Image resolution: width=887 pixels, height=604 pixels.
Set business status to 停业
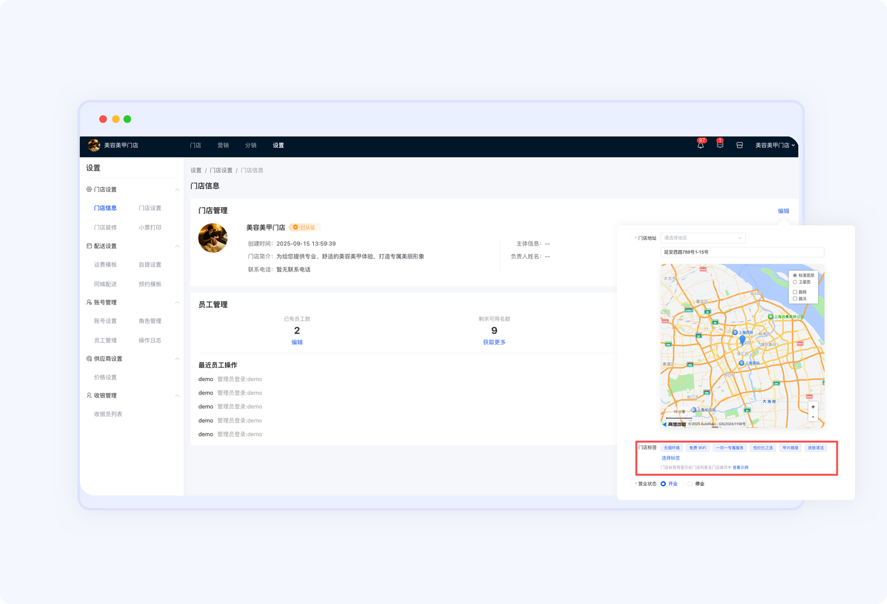690,484
